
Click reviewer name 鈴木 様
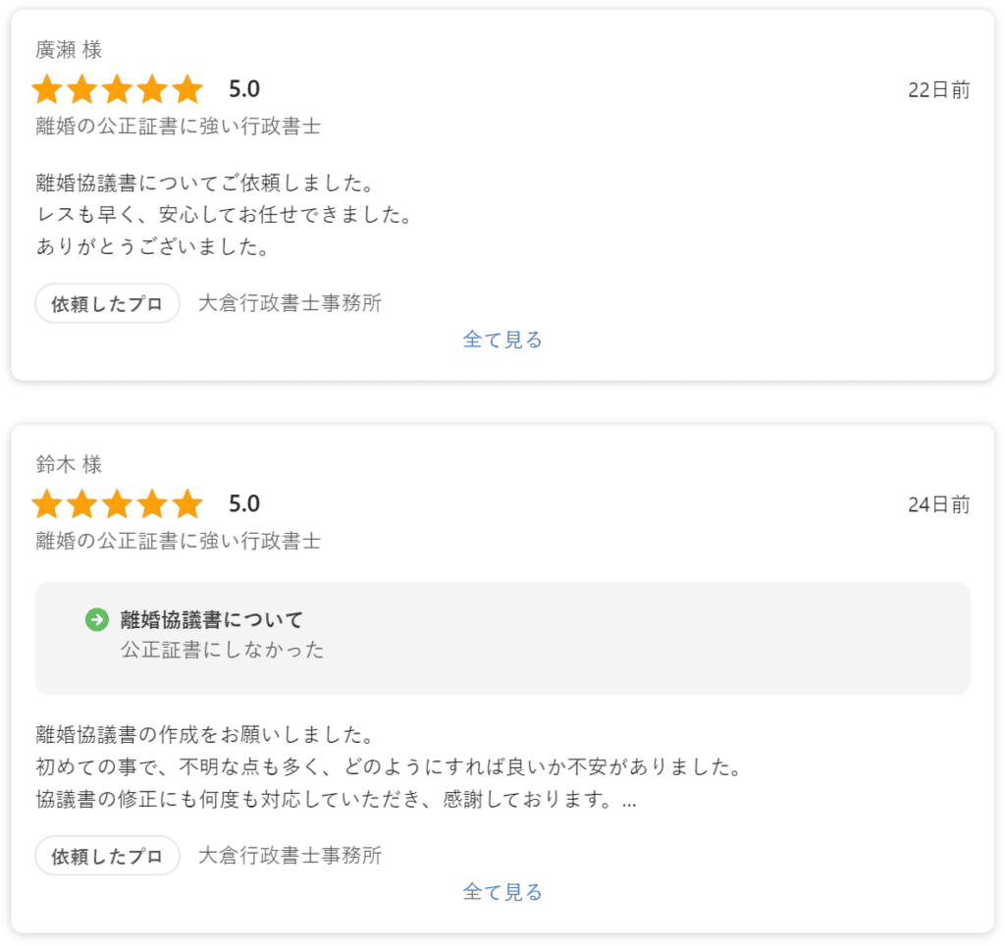pos(69,465)
